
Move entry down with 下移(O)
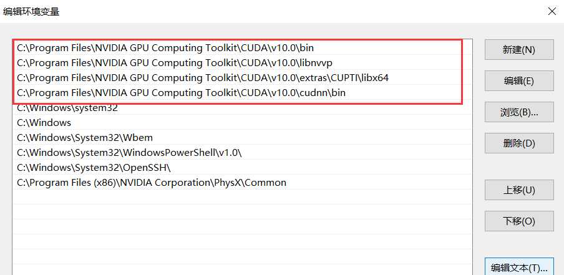click(519, 221)
